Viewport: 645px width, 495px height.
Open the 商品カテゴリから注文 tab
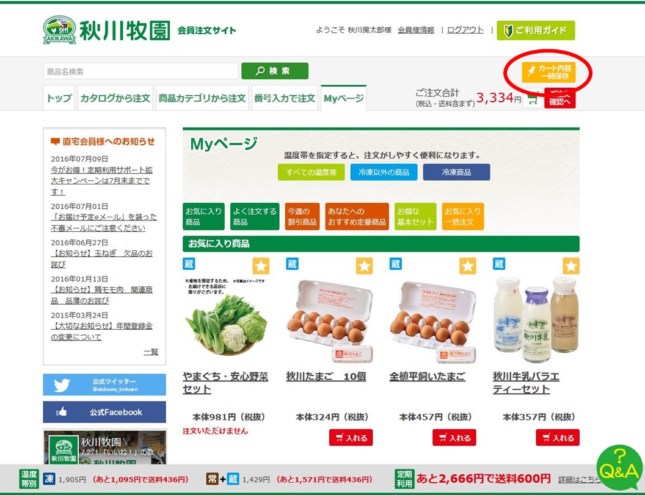(x=202, y=98)
